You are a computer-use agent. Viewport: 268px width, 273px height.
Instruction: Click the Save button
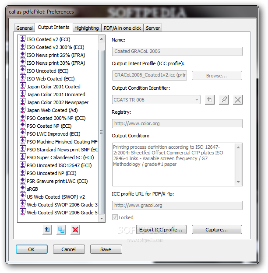(106, 249)
